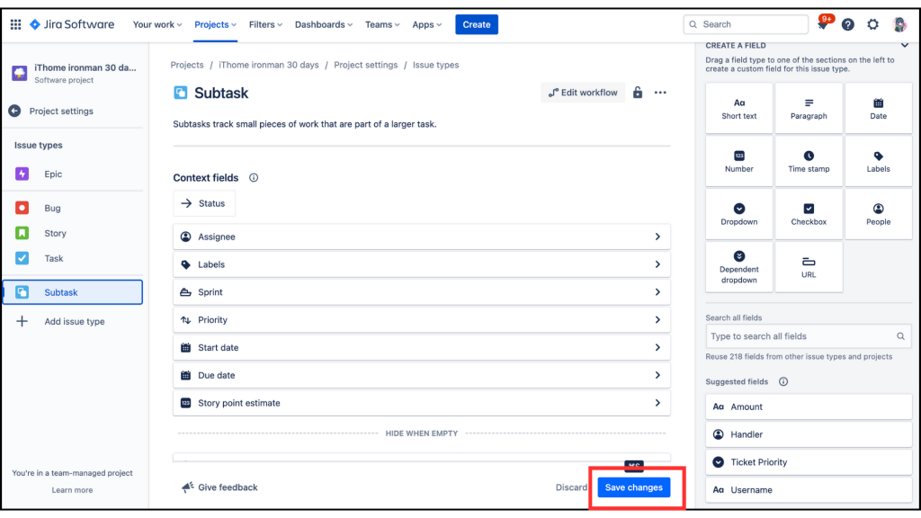Go to Project settings breadcrumb

tap(365, 65)
